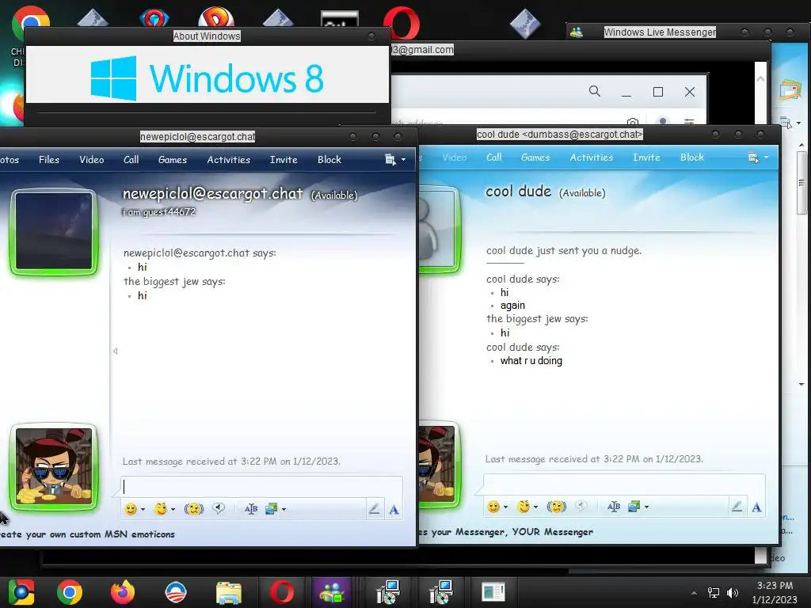Screen dimensions: 811x608
Task: Expand wink dropdown arrow in newepiclol chat
Action: pos(173,509)
